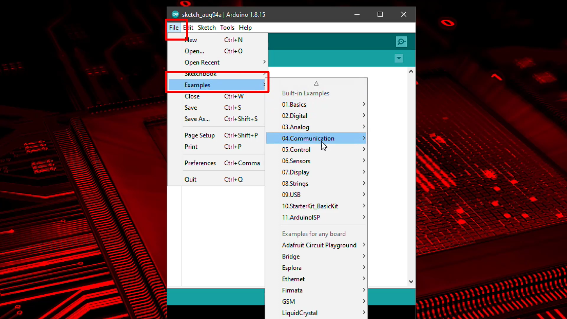Expand the LiquidCrystal examples submenu
The height and width of the screenshot is (319, 567).
(299, 313)
